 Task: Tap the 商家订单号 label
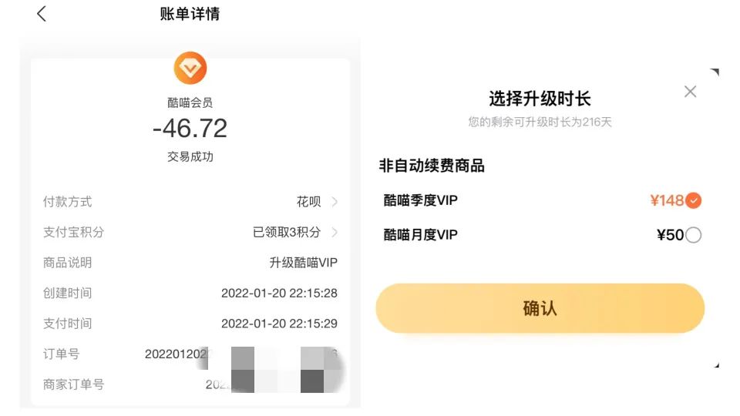pos(73,384)
